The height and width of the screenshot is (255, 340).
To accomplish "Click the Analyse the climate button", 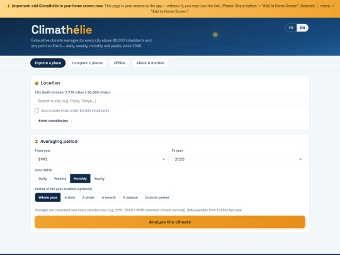I will coord(170,222).
